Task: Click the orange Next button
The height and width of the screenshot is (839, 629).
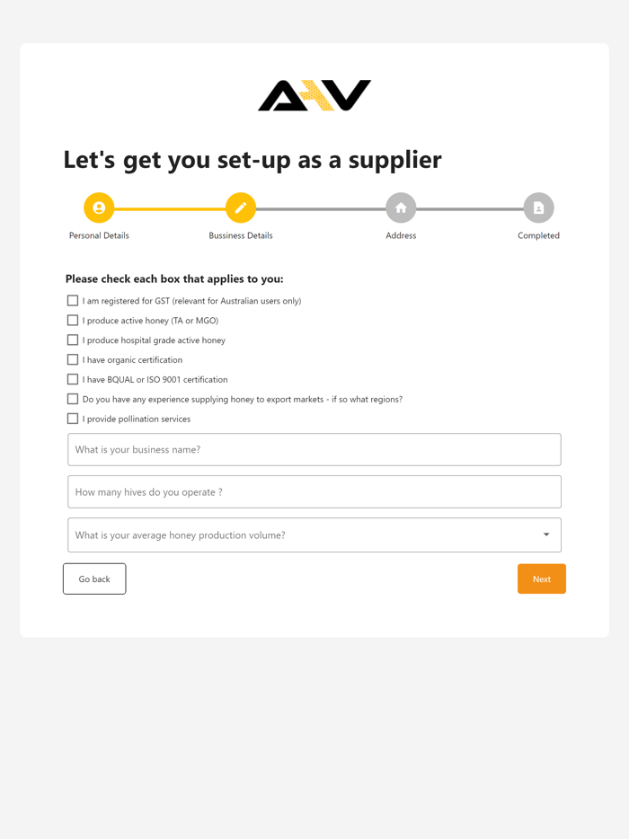Action: point(541,579)
